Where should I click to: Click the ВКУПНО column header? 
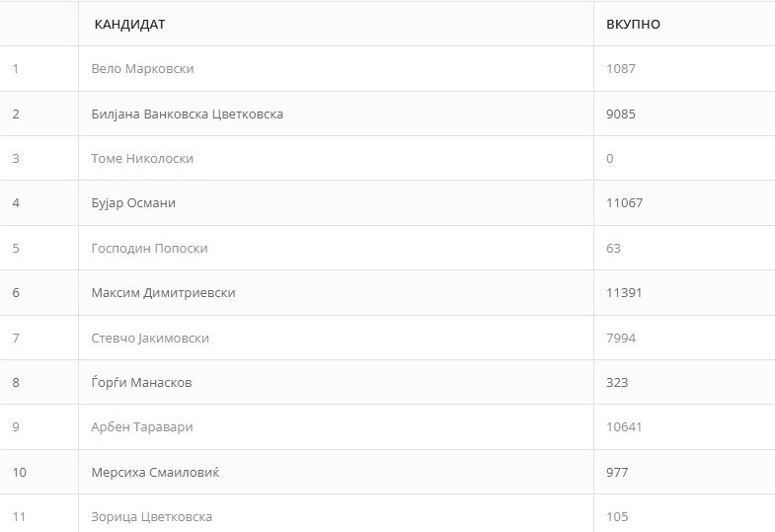633,25
